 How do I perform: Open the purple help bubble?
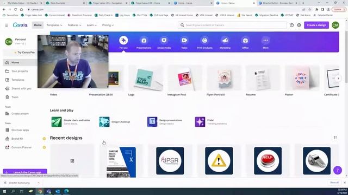click(337, 170)
